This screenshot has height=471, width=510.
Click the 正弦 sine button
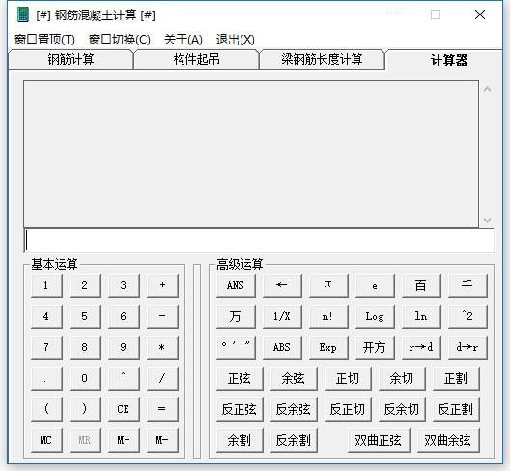240,378
